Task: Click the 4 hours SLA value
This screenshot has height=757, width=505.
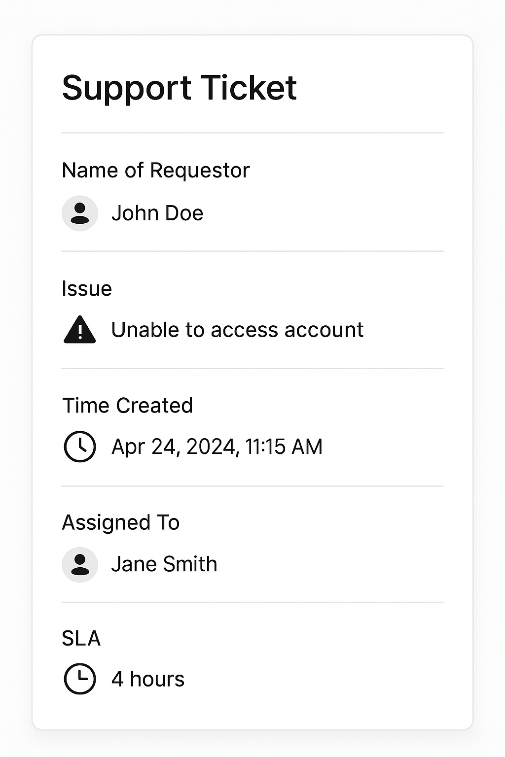Action: click(148, 679)
